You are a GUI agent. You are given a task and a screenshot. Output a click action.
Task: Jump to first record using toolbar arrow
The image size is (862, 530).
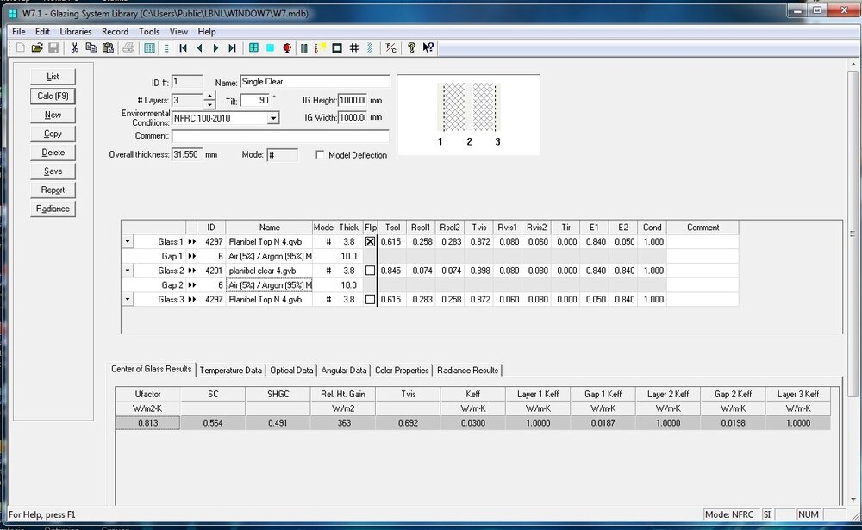tap(184, 48)
